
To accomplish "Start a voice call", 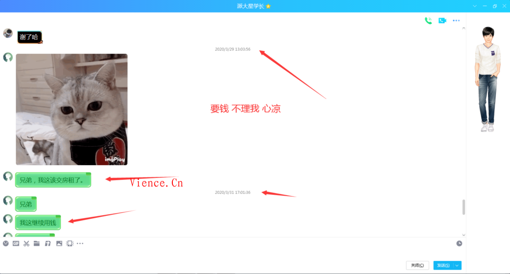I will 428,20.
